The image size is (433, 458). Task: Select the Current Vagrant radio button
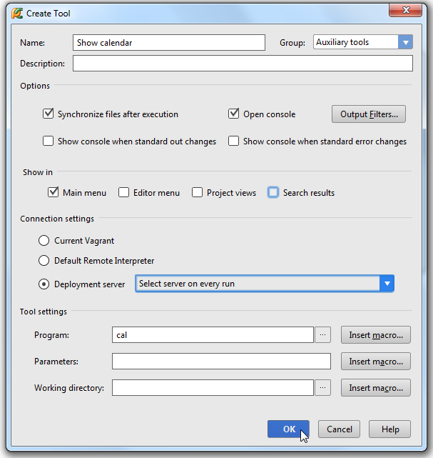(x=44, y=240)
